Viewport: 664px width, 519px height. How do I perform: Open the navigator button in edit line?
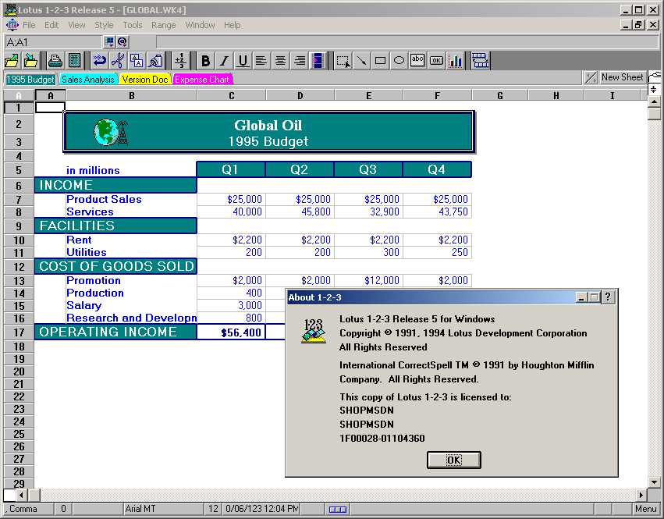click(x=109, y=42)
